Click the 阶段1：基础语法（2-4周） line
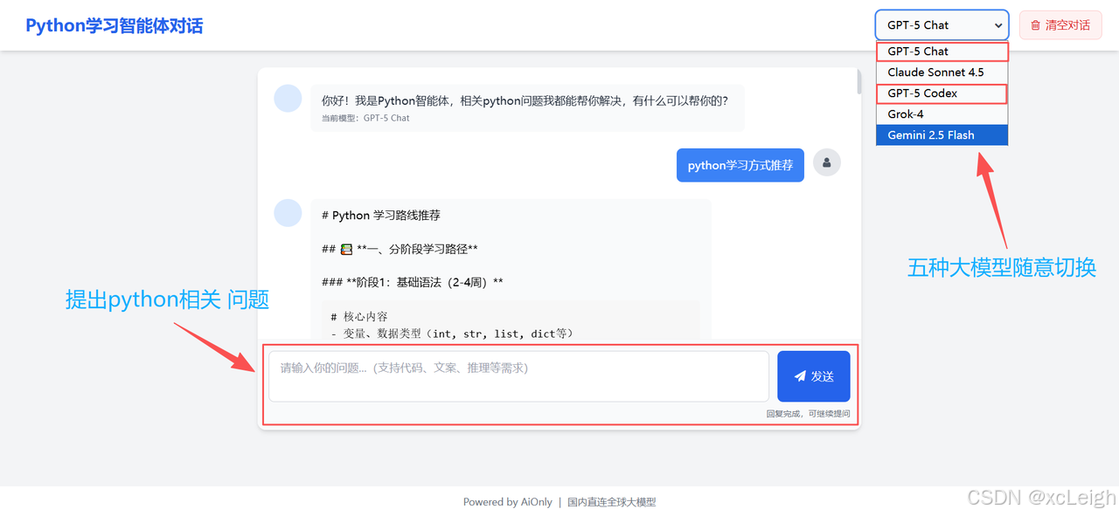1119x516 pixels. coord(413,282)
